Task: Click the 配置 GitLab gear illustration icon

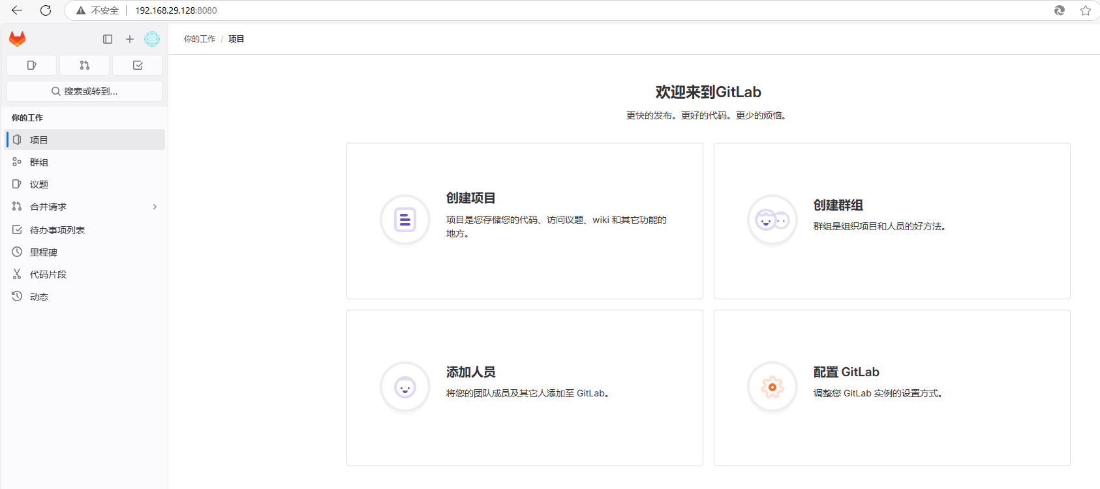Action: pyautogui.click(x=772, y=387)
